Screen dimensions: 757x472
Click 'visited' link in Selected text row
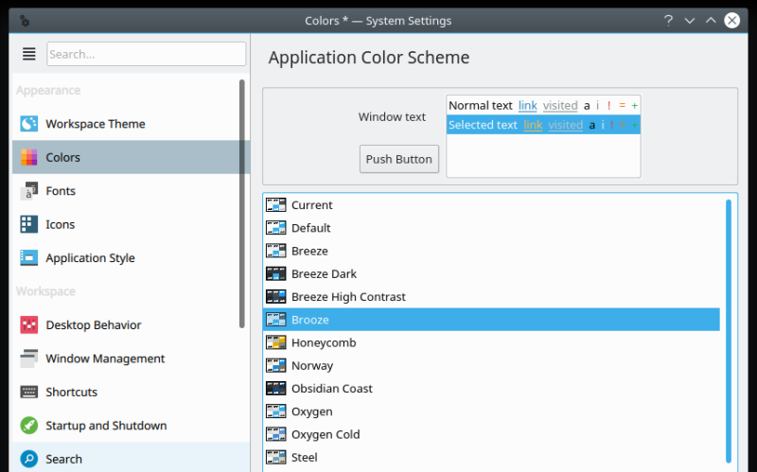pyautogui.click(x=565, y=125)
